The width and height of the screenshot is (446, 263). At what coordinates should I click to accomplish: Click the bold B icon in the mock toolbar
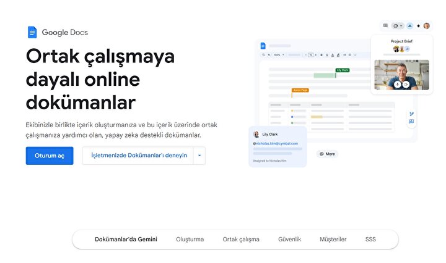point(321,55)
